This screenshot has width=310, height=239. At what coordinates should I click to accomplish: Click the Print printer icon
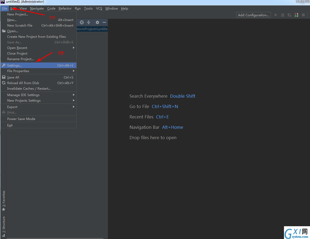click(4, 112)
